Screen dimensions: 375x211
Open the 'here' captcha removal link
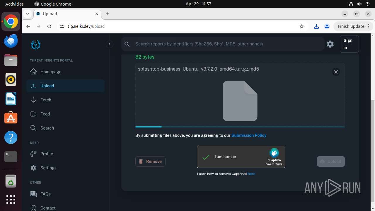tap(251, 174)
